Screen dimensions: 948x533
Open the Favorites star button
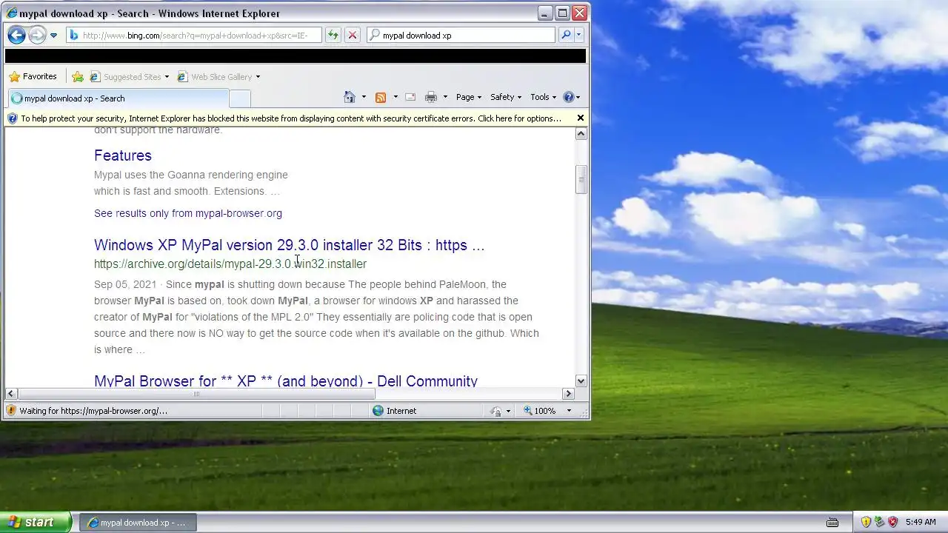tap(33, 76)
